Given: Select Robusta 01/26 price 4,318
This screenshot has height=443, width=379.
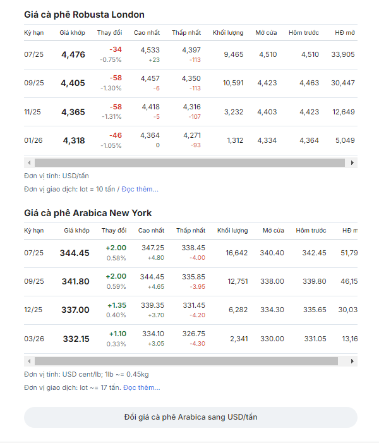Looking at the screenshot, I should [74, 140].
